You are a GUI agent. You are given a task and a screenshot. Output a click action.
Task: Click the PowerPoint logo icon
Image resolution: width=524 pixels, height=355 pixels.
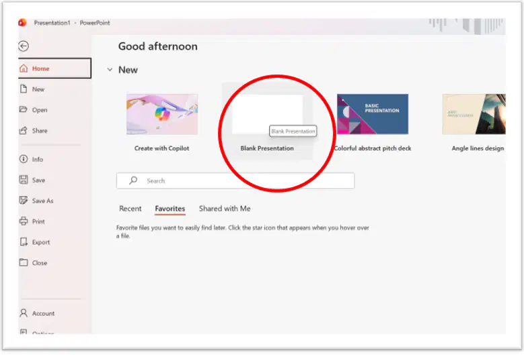coord(22,23)
